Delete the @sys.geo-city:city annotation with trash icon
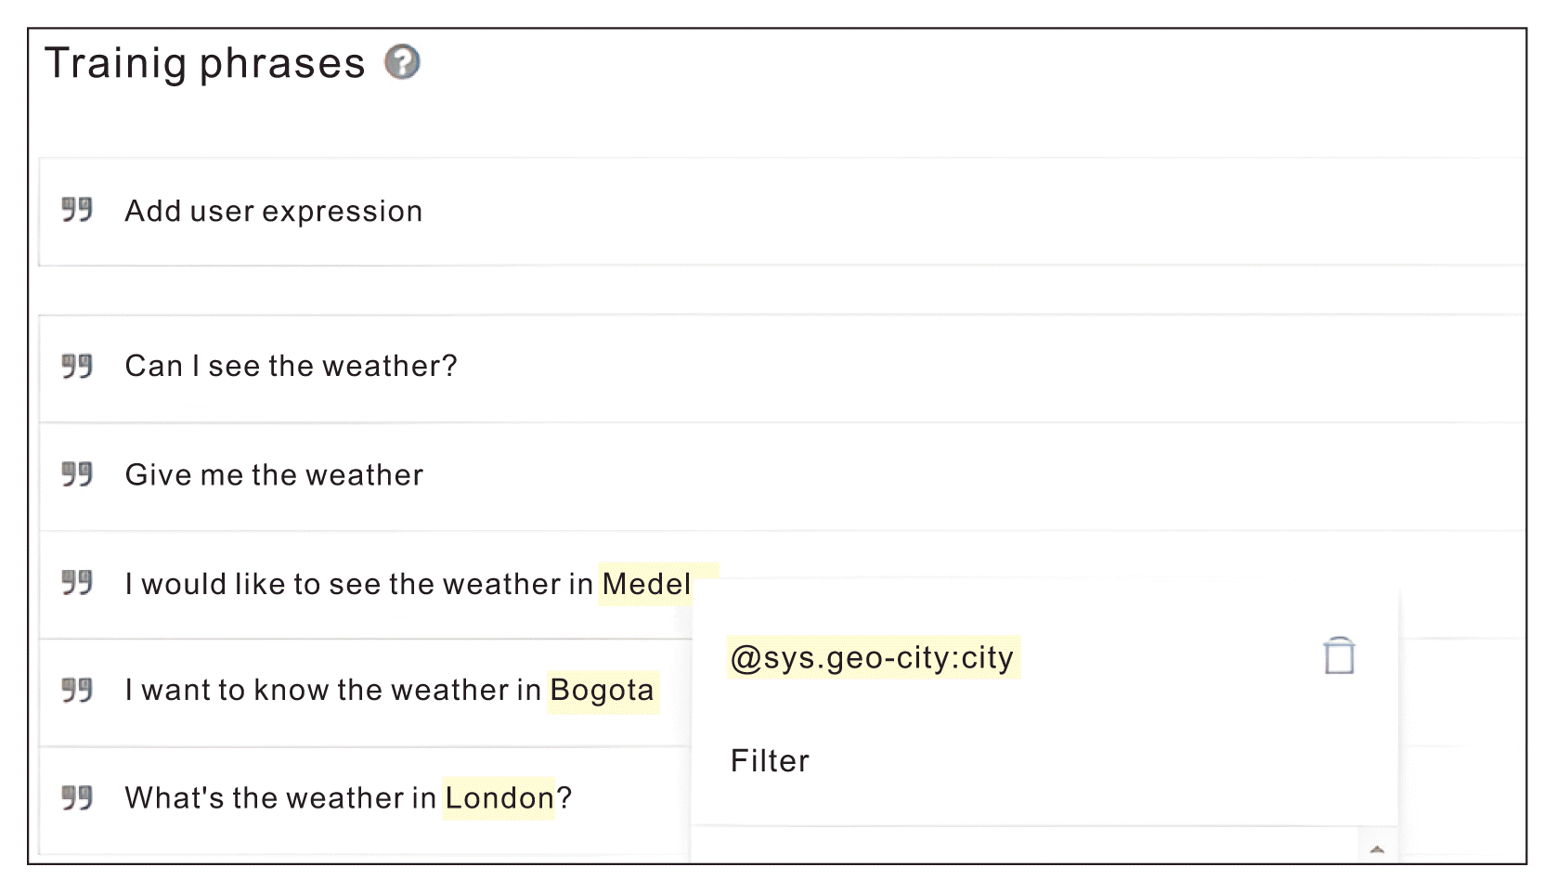The height and width of the screenshot is (893, 1556). 1339,655
